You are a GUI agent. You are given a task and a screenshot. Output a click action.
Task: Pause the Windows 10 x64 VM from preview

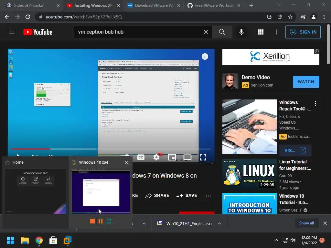pos(101,221)
